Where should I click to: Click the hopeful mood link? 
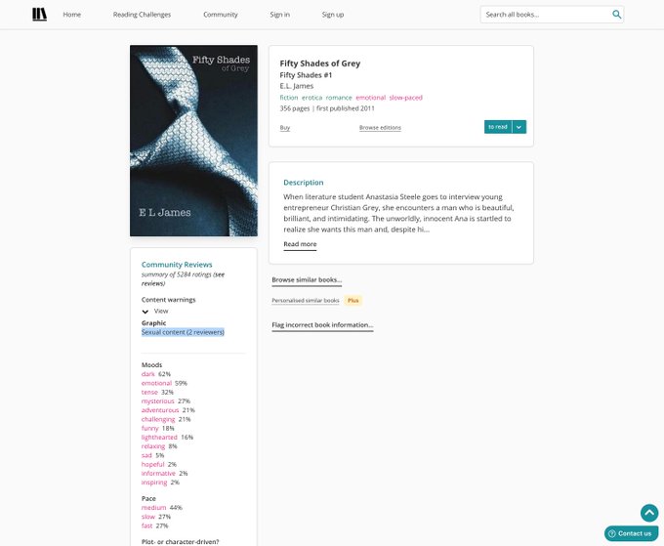(153, 464)
